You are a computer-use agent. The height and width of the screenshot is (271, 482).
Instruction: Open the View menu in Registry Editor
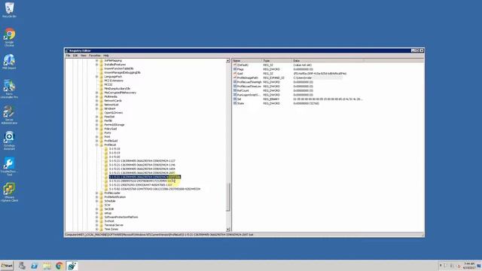(x=84, y=56)
